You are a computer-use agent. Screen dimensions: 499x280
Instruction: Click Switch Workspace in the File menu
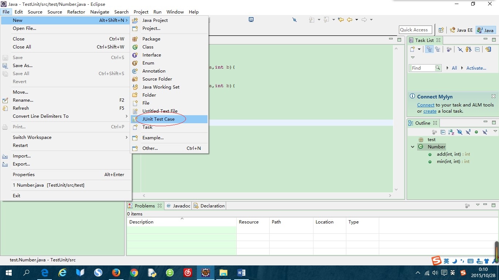pos(66,137)
